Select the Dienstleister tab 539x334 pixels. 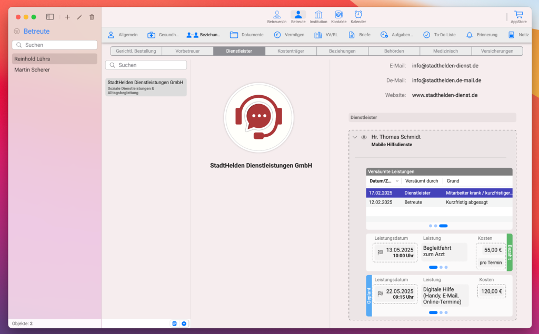239,51
